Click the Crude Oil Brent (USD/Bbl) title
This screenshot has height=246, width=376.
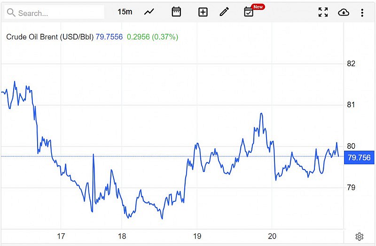pos(50,37)
